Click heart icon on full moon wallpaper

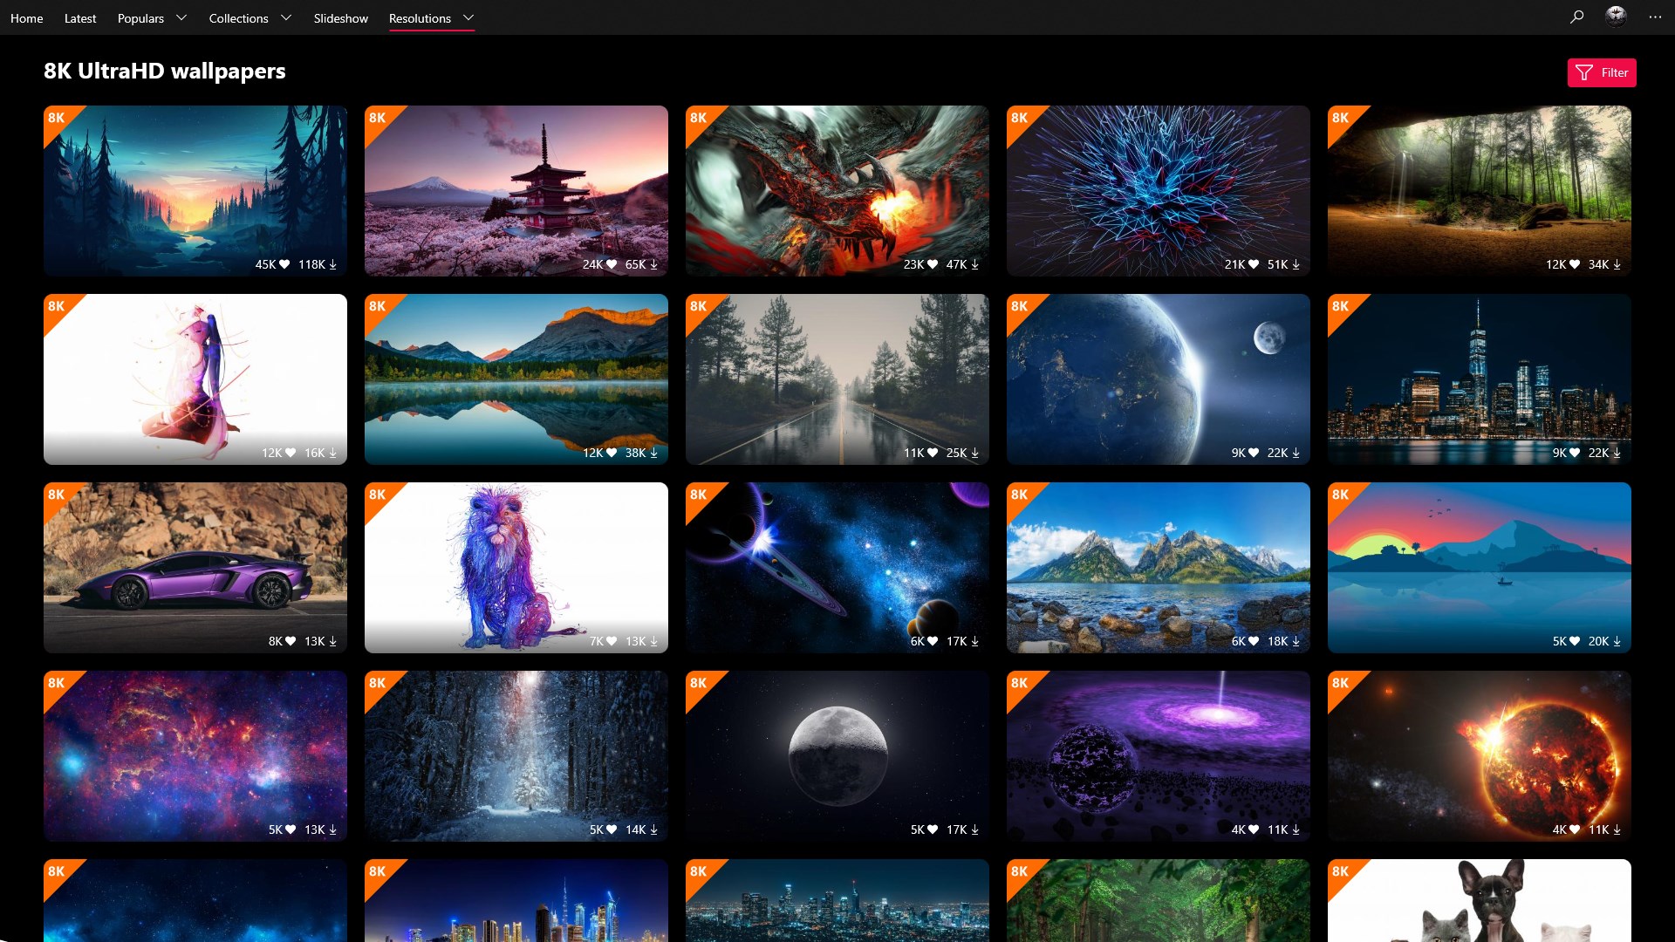click(x=933, y=829)
